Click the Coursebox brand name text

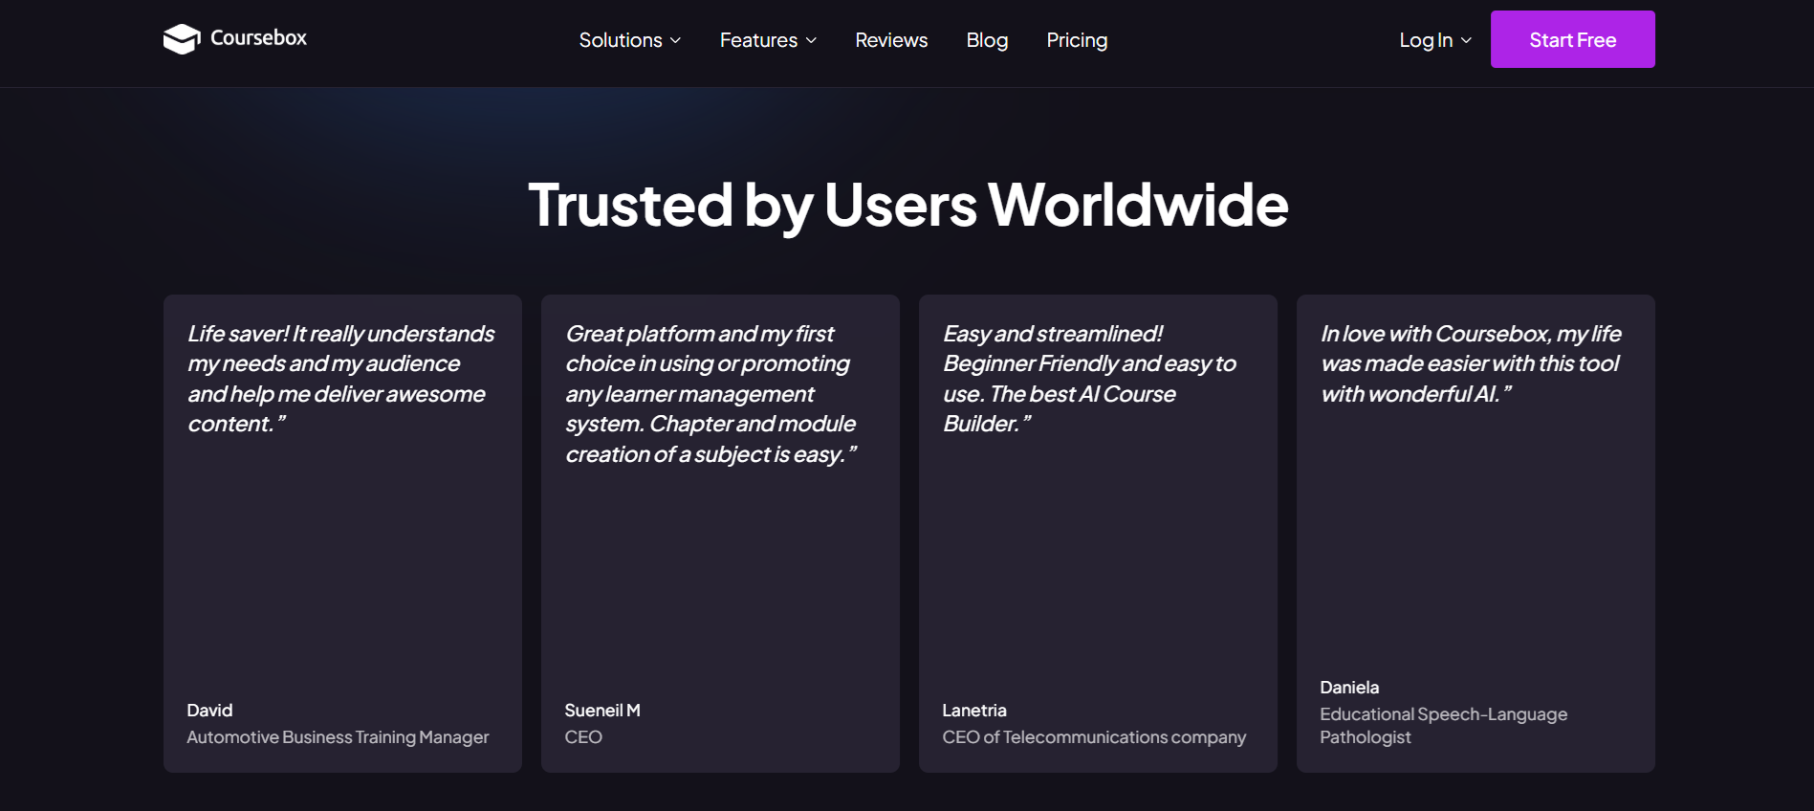[x=258, y=38]
